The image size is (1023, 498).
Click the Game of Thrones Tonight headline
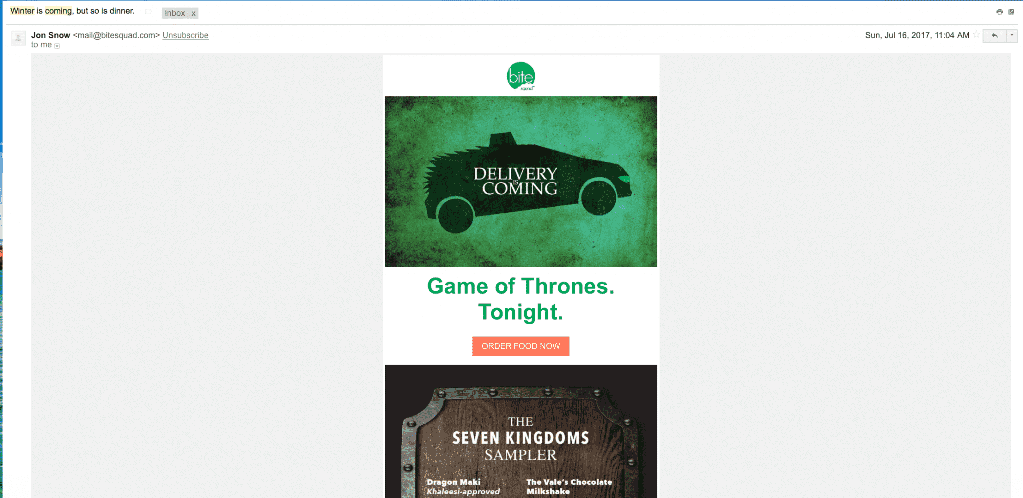point(521,299)
